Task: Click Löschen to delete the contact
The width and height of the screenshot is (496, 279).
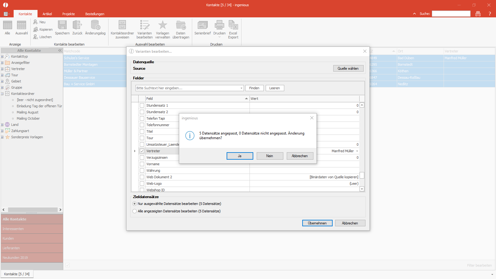Action: click(43, 37)
